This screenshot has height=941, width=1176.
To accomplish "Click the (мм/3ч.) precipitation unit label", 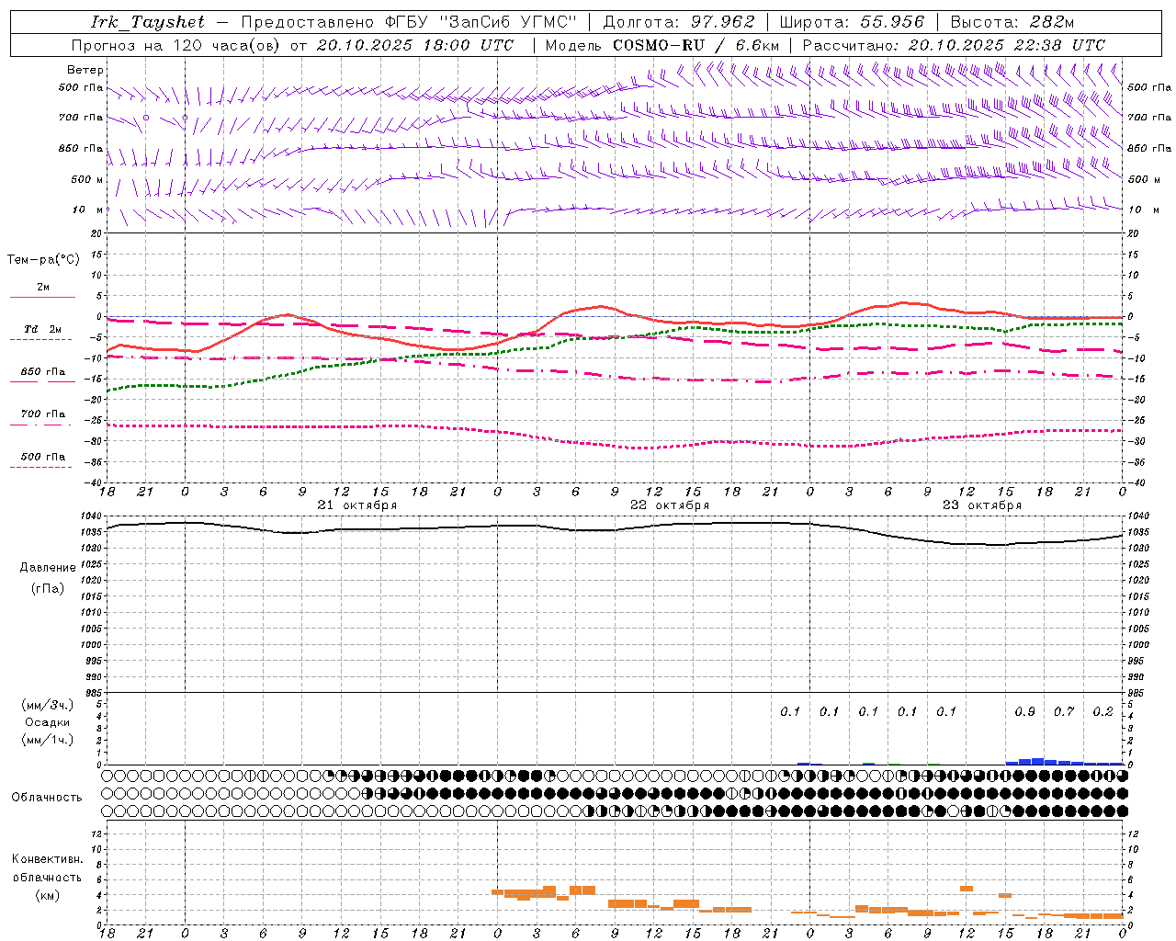I will pos(48,706).
